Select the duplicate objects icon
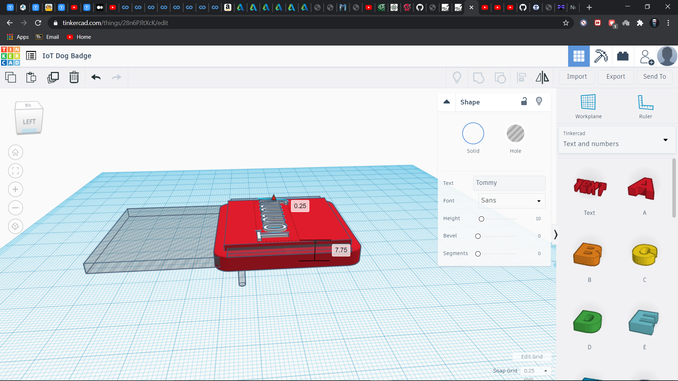Screen dimensions: 678x381 [x=53, y=77]
